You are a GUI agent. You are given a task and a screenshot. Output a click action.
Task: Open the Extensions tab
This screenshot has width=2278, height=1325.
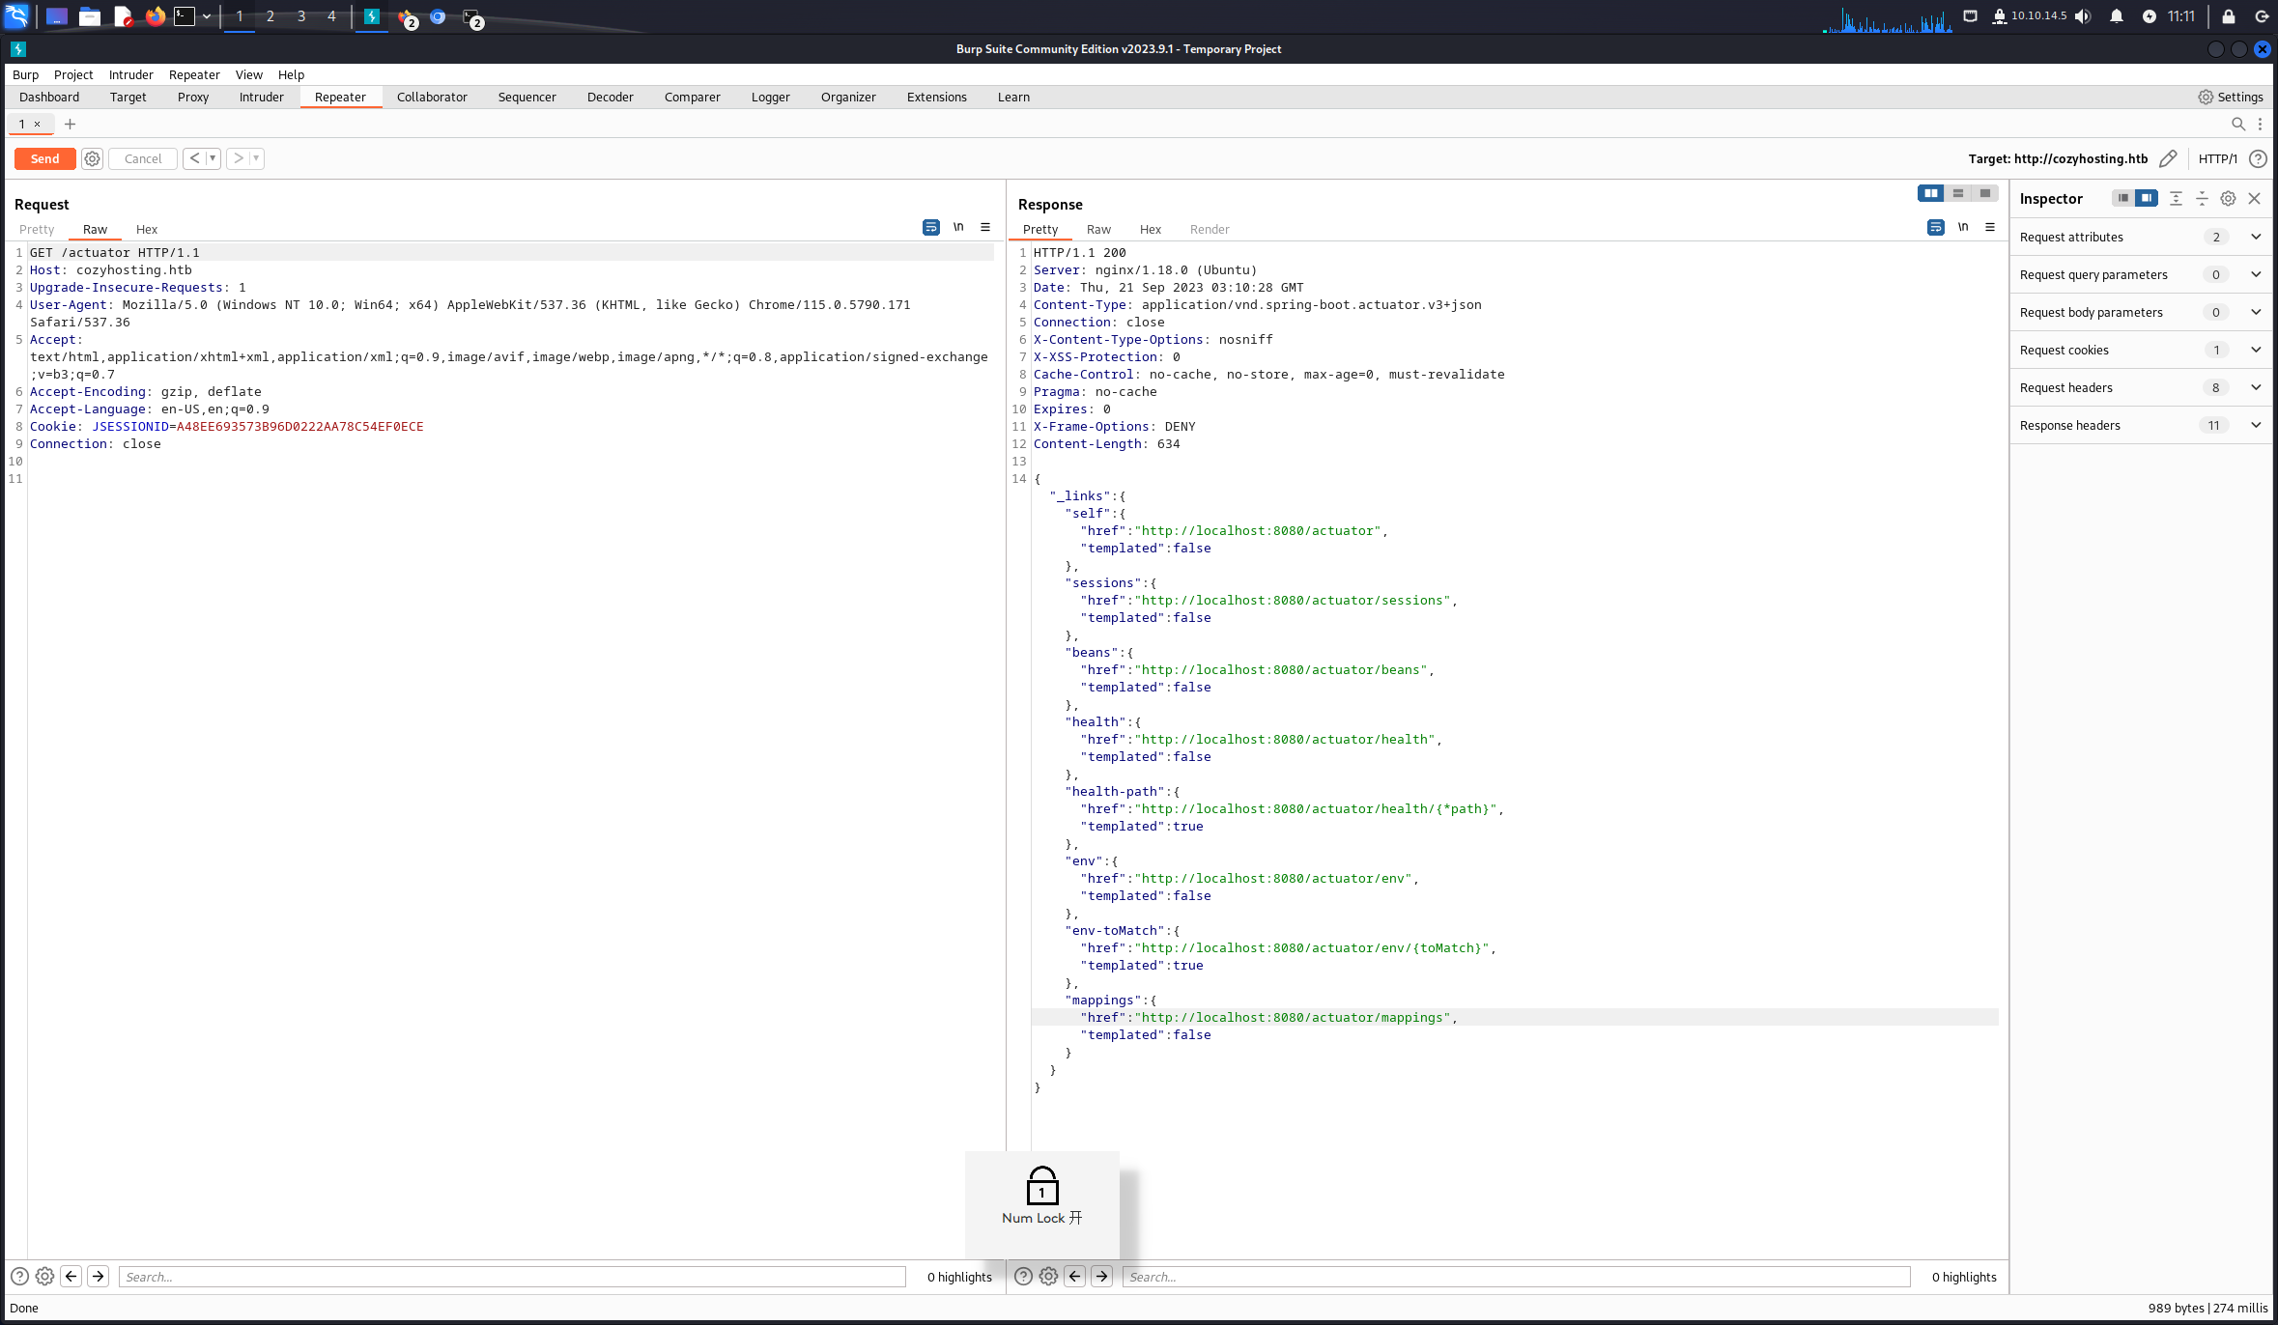point(937,97)
